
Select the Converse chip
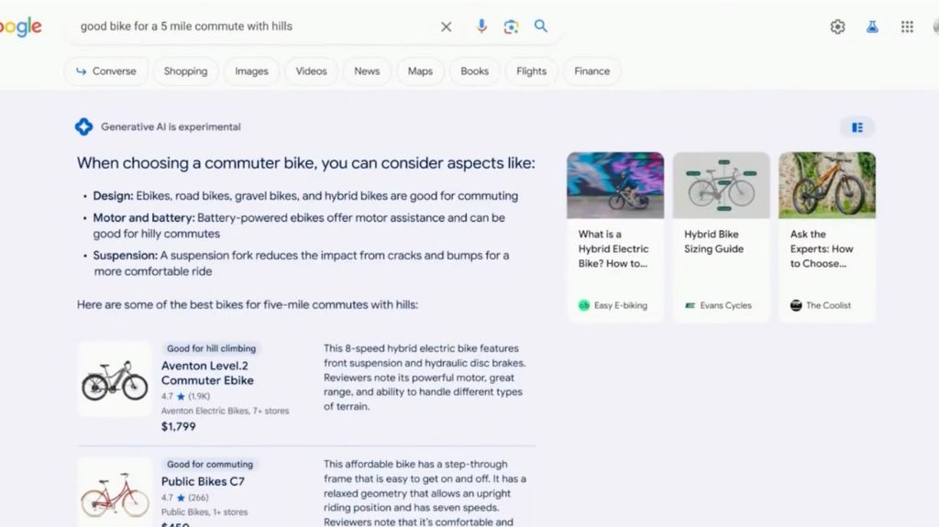(x=106, y=71)
